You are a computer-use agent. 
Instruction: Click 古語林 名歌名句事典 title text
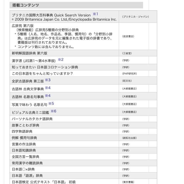click(28, 97)
